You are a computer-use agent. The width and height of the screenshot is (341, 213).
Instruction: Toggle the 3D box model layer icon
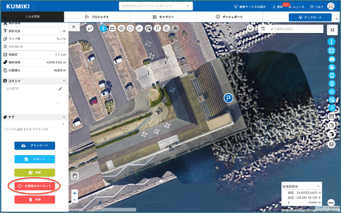(x=332, y=134)
